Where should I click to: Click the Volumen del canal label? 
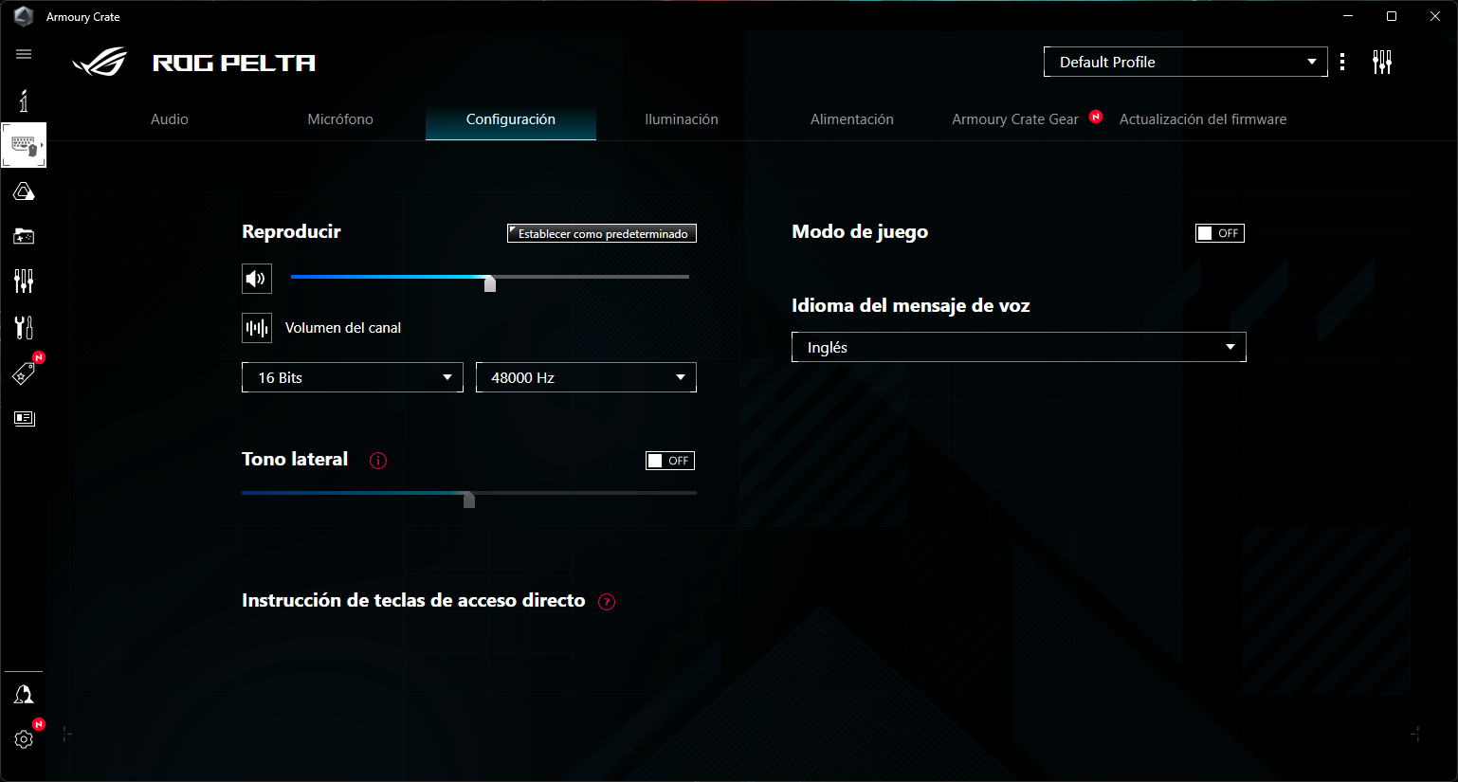pos(343,328)
